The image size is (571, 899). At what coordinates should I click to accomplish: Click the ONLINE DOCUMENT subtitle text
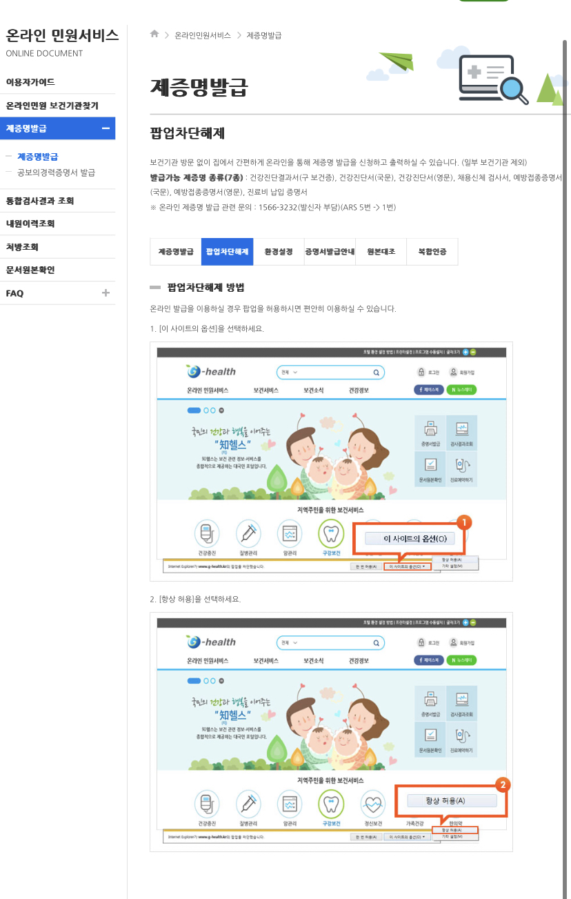pos(44,53)
